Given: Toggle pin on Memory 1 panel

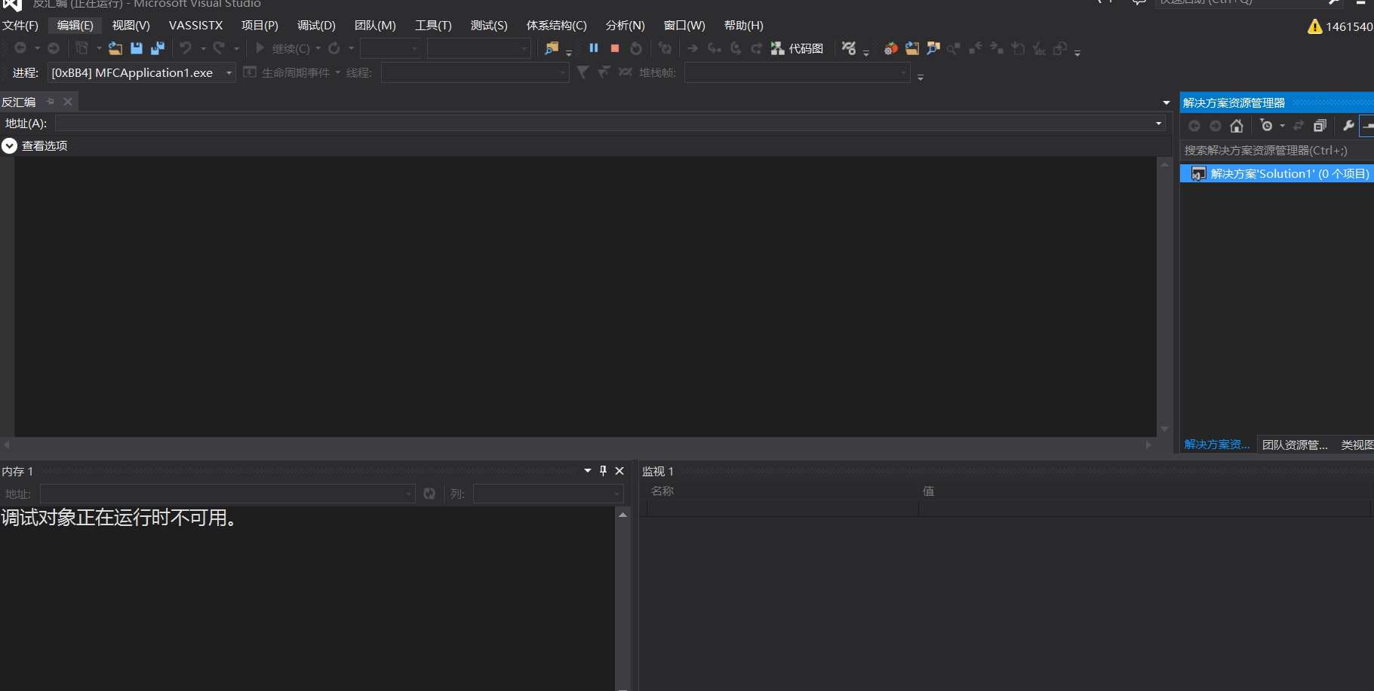Looking at the screenshot, I should (x=603, y=471).
